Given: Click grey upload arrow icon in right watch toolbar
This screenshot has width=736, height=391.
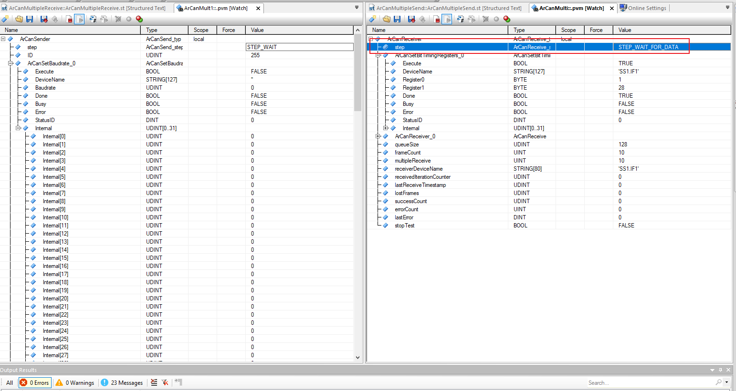Looking at the screenshot, I should [x=422, y=19].
